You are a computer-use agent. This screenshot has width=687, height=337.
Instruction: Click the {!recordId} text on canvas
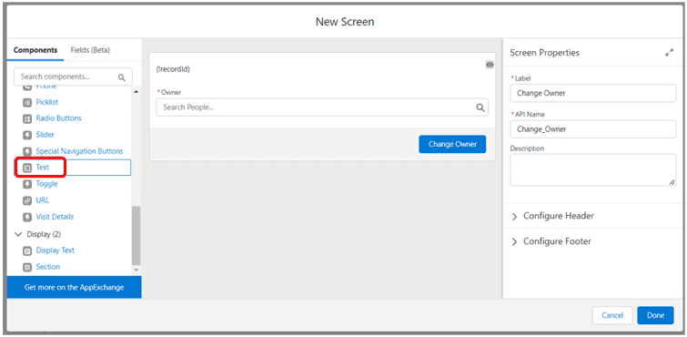pyautogui.click(x=173, y=69)
